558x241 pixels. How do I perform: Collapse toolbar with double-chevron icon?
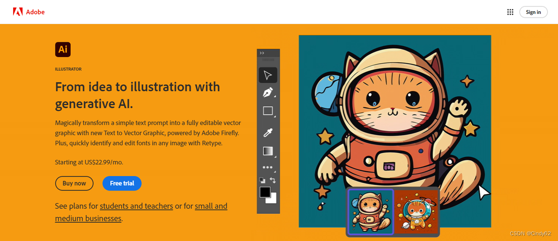click(x=262, y=53)
